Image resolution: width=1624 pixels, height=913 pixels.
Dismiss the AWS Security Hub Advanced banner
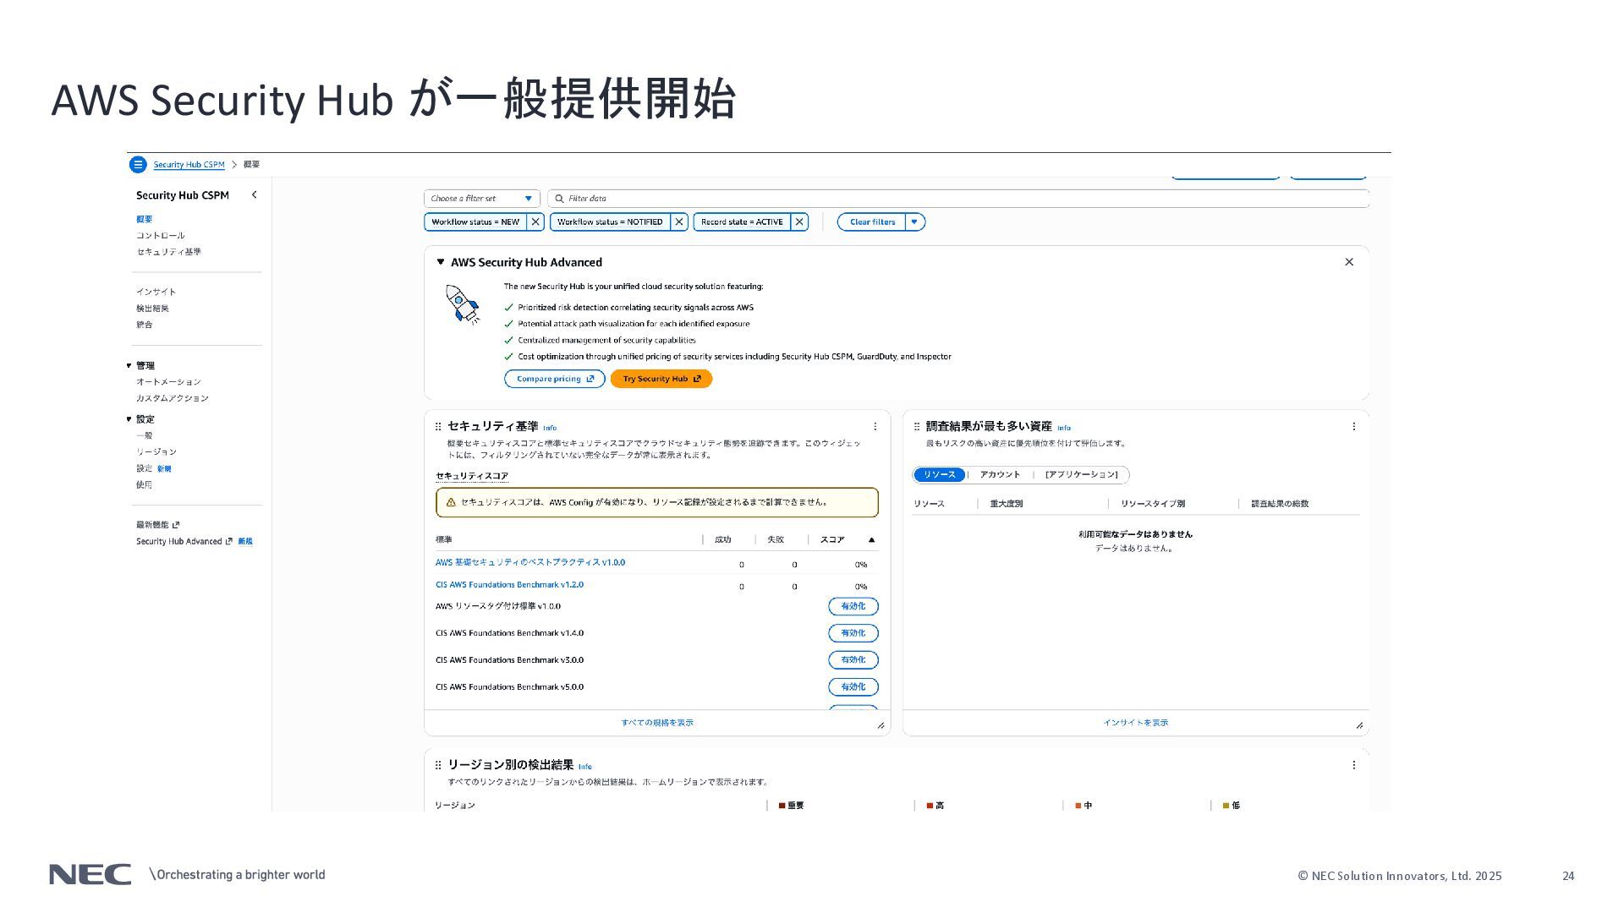coord(1349,262)
